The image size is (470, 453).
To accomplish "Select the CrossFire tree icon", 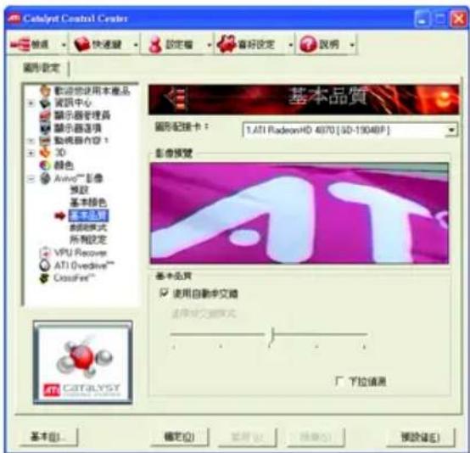I will point(44,278).
